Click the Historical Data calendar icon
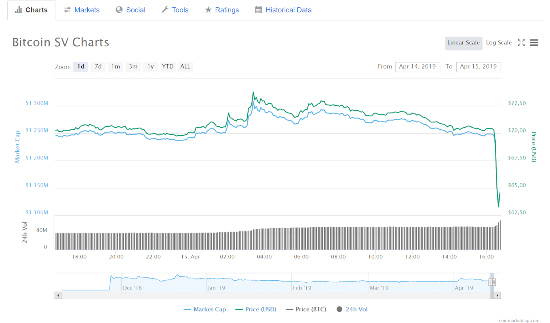Screen dimensions: 550x323 (259, 10)
